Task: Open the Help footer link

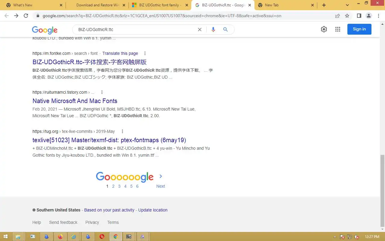Action: (x=37, y=222)
